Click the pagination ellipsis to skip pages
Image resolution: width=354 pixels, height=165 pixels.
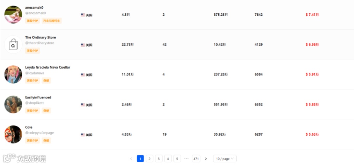186,159
